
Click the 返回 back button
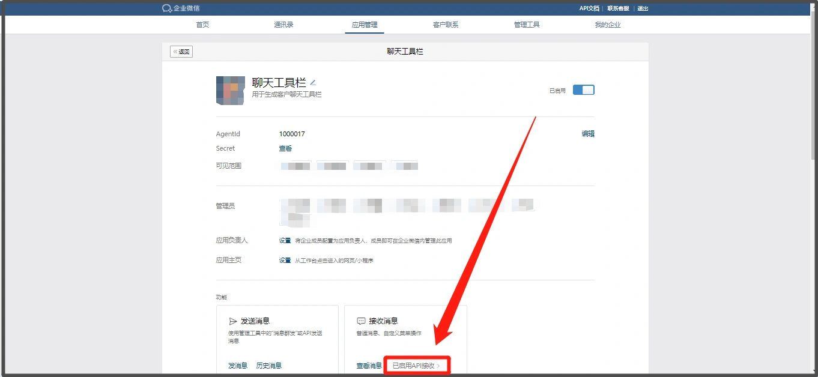click(181, 52)
